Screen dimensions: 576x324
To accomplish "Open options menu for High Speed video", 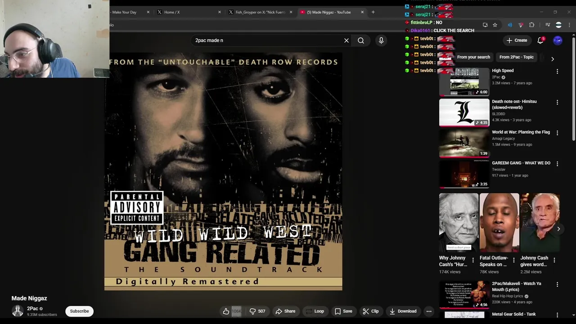I will [557, 72].
